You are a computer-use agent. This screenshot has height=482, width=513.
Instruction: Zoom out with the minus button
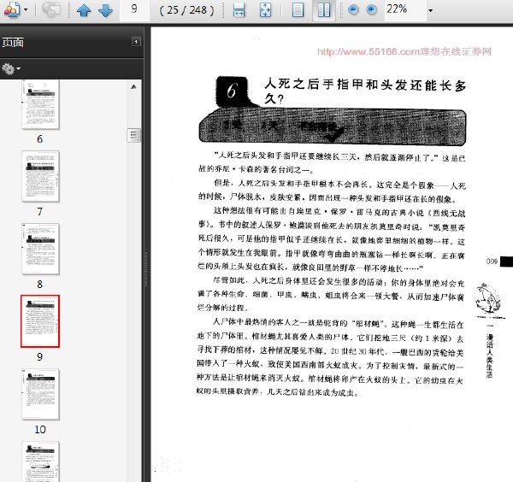353,9
